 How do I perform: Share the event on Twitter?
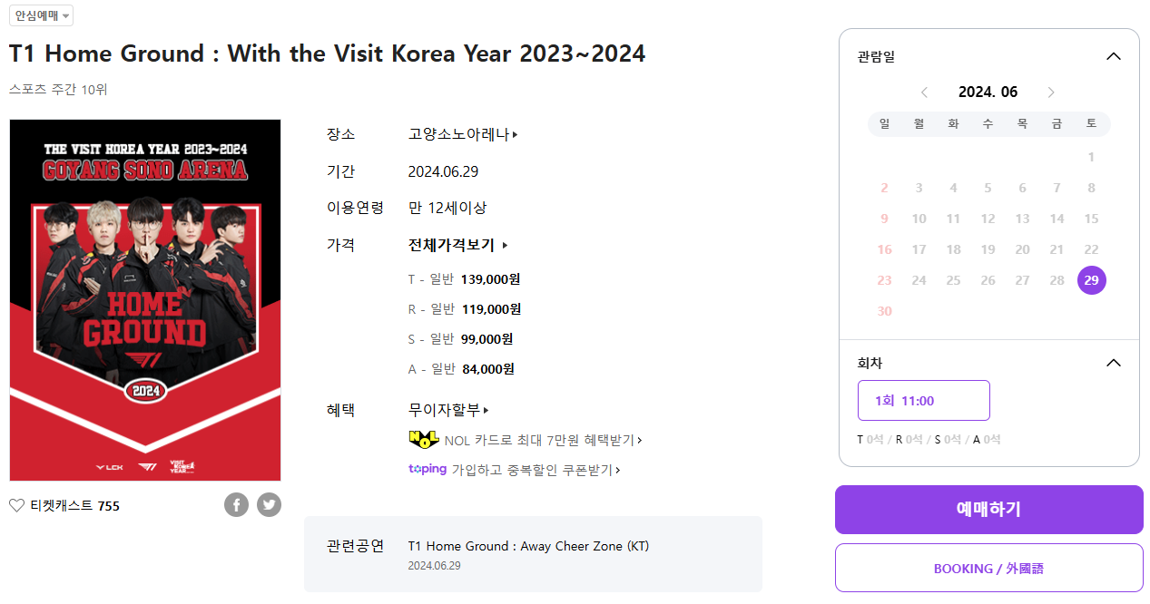[269, 505]
